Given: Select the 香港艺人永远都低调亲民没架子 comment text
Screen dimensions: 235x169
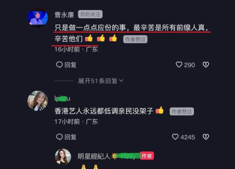Looking at the screenshot, I should 104,111.
